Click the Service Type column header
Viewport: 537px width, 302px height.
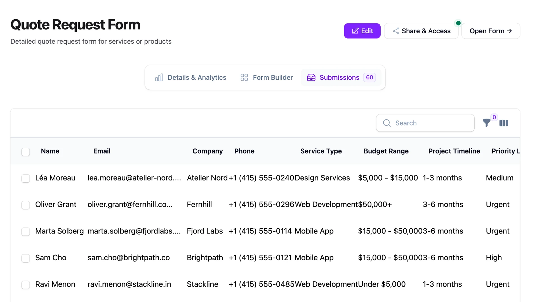point(321,151)
